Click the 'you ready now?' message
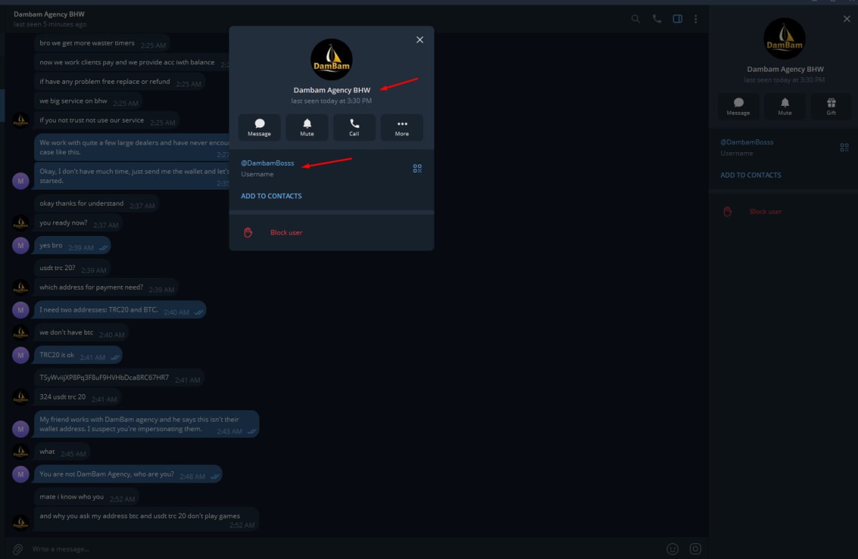This screenshot has width=858, height=559. [78, 225]
